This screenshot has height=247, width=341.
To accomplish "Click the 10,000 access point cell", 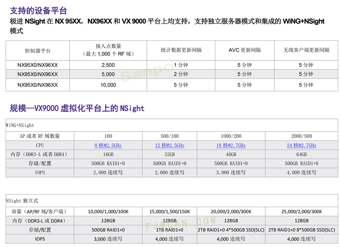I will 108,85.
